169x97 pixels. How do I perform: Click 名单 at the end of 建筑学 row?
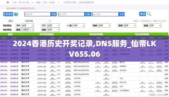point(166,62)
